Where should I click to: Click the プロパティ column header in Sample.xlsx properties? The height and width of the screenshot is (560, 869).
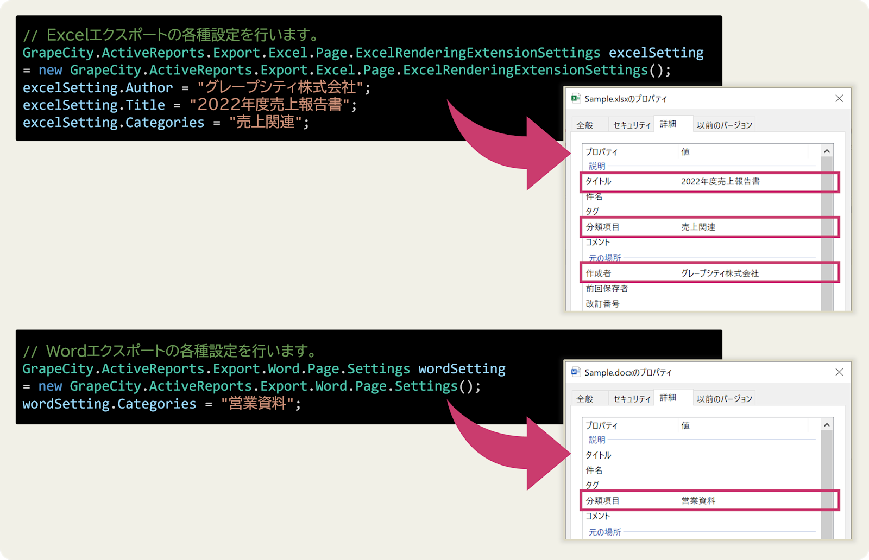[x=630, y=151]
